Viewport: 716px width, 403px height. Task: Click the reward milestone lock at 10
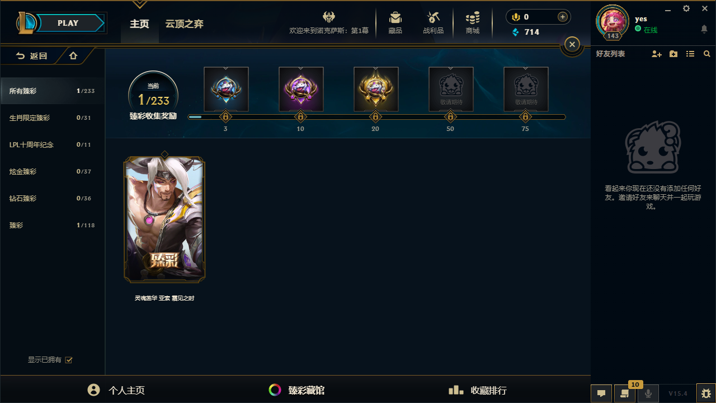(x=300, y=117)
